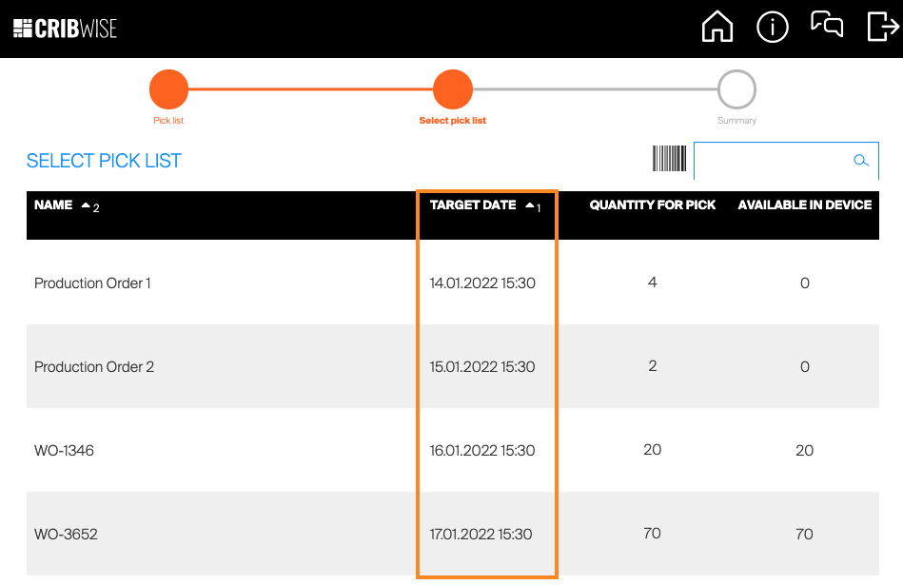Click the Name column sort arrow

pyautogui.click(x=86, y=205)
